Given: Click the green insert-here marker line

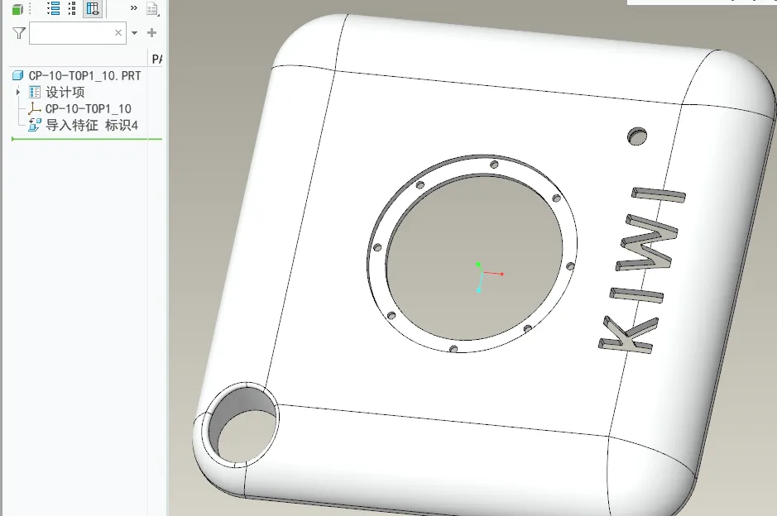Looking at the screenshot, I should coord(87,139).
